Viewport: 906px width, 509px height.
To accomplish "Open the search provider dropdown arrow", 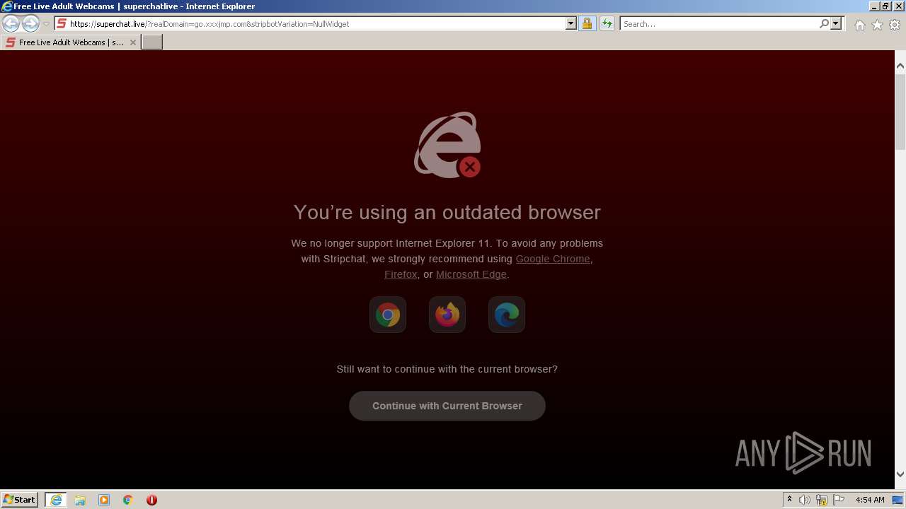I will click(836, 24).
